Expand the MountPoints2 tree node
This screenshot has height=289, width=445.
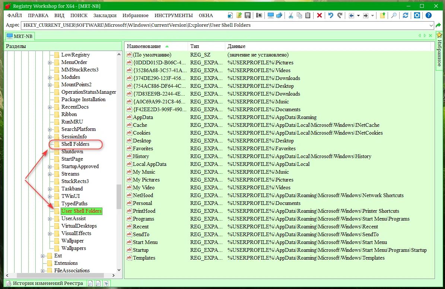click(x=50, y=85)
